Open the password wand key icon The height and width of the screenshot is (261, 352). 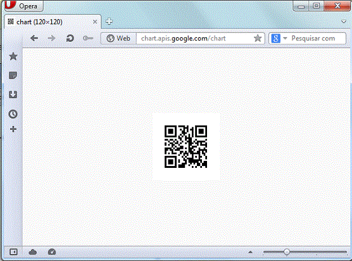(88, 39)
